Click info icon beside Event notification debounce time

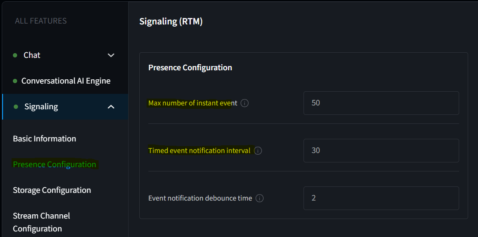tap(260, 198)
